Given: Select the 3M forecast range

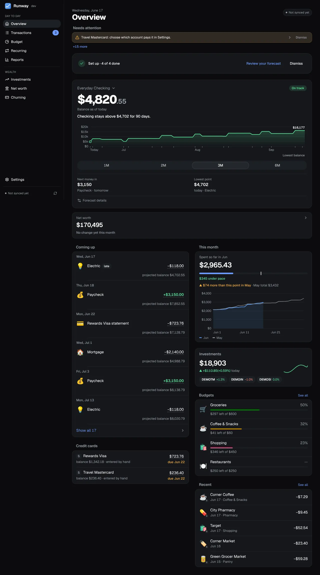Looking at the screenshot, I should 220,165.
